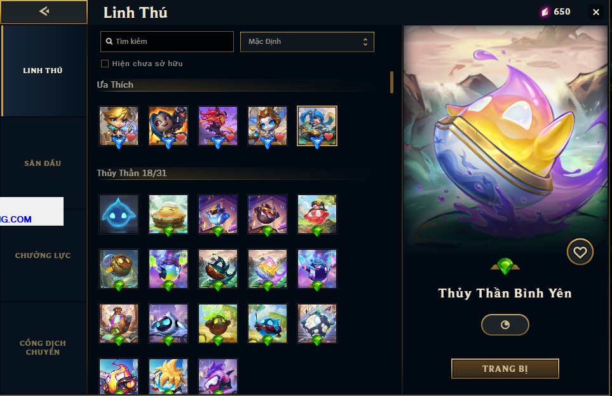Select the golden pot sprite thumbnail
The image size is (612, 396).
click(x=119, y=269)
